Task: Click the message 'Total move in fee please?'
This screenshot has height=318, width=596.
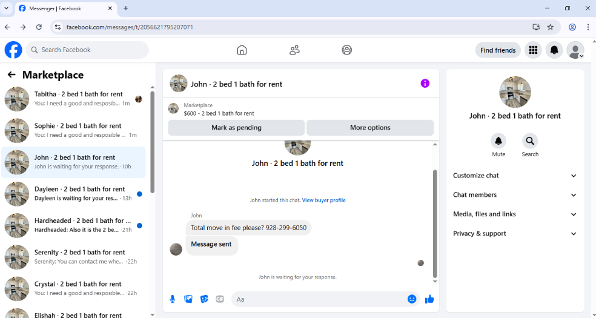Action: [248, 228]
